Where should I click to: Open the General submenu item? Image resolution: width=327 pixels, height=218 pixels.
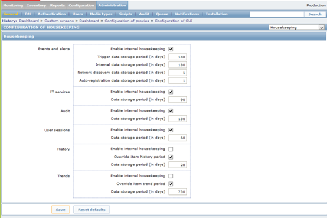(x=11, y=14)
